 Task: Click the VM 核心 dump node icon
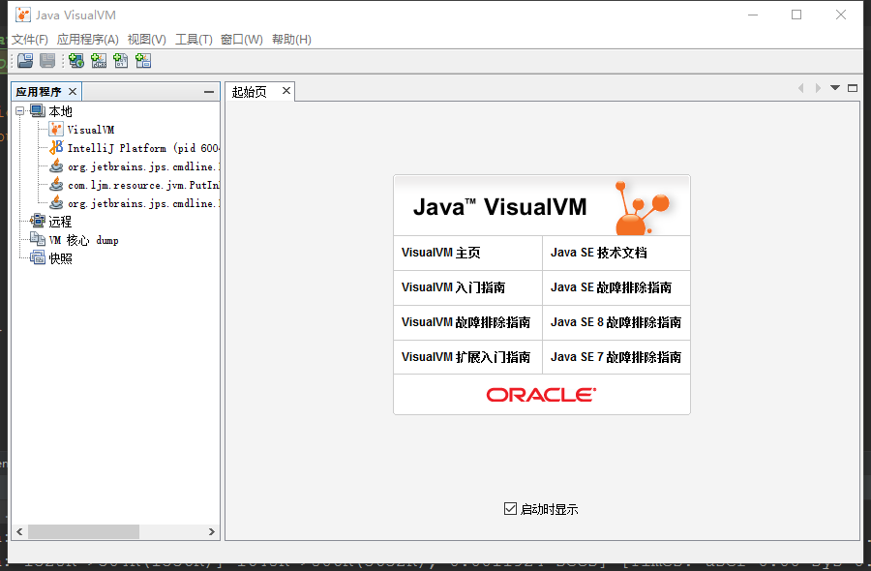pyautogui.click(x=38, y=239)
